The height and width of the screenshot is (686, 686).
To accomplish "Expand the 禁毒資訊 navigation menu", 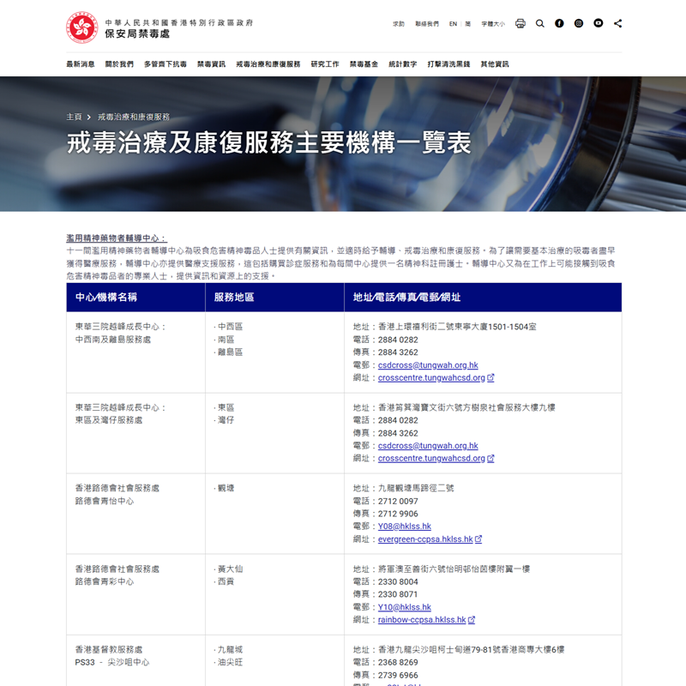I will pyautogui.click(x=211, y=64).
